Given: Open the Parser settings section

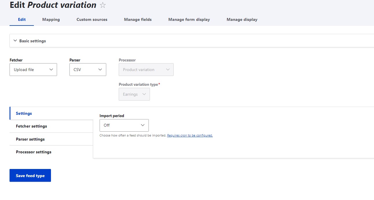Looking at the screenshot, I should point(30,139).
